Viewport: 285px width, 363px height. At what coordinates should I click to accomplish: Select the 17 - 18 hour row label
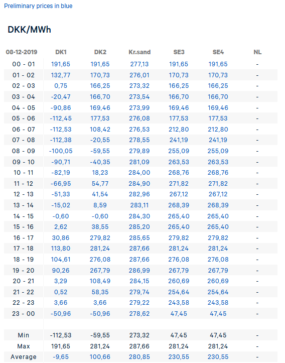24,249
